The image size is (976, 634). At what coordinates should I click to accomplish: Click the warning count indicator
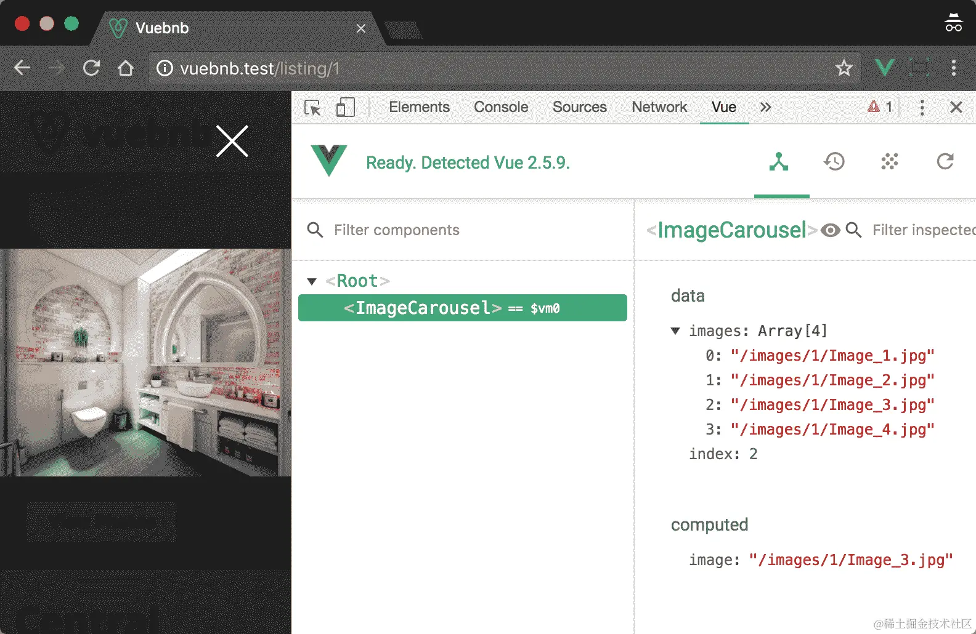880,107
